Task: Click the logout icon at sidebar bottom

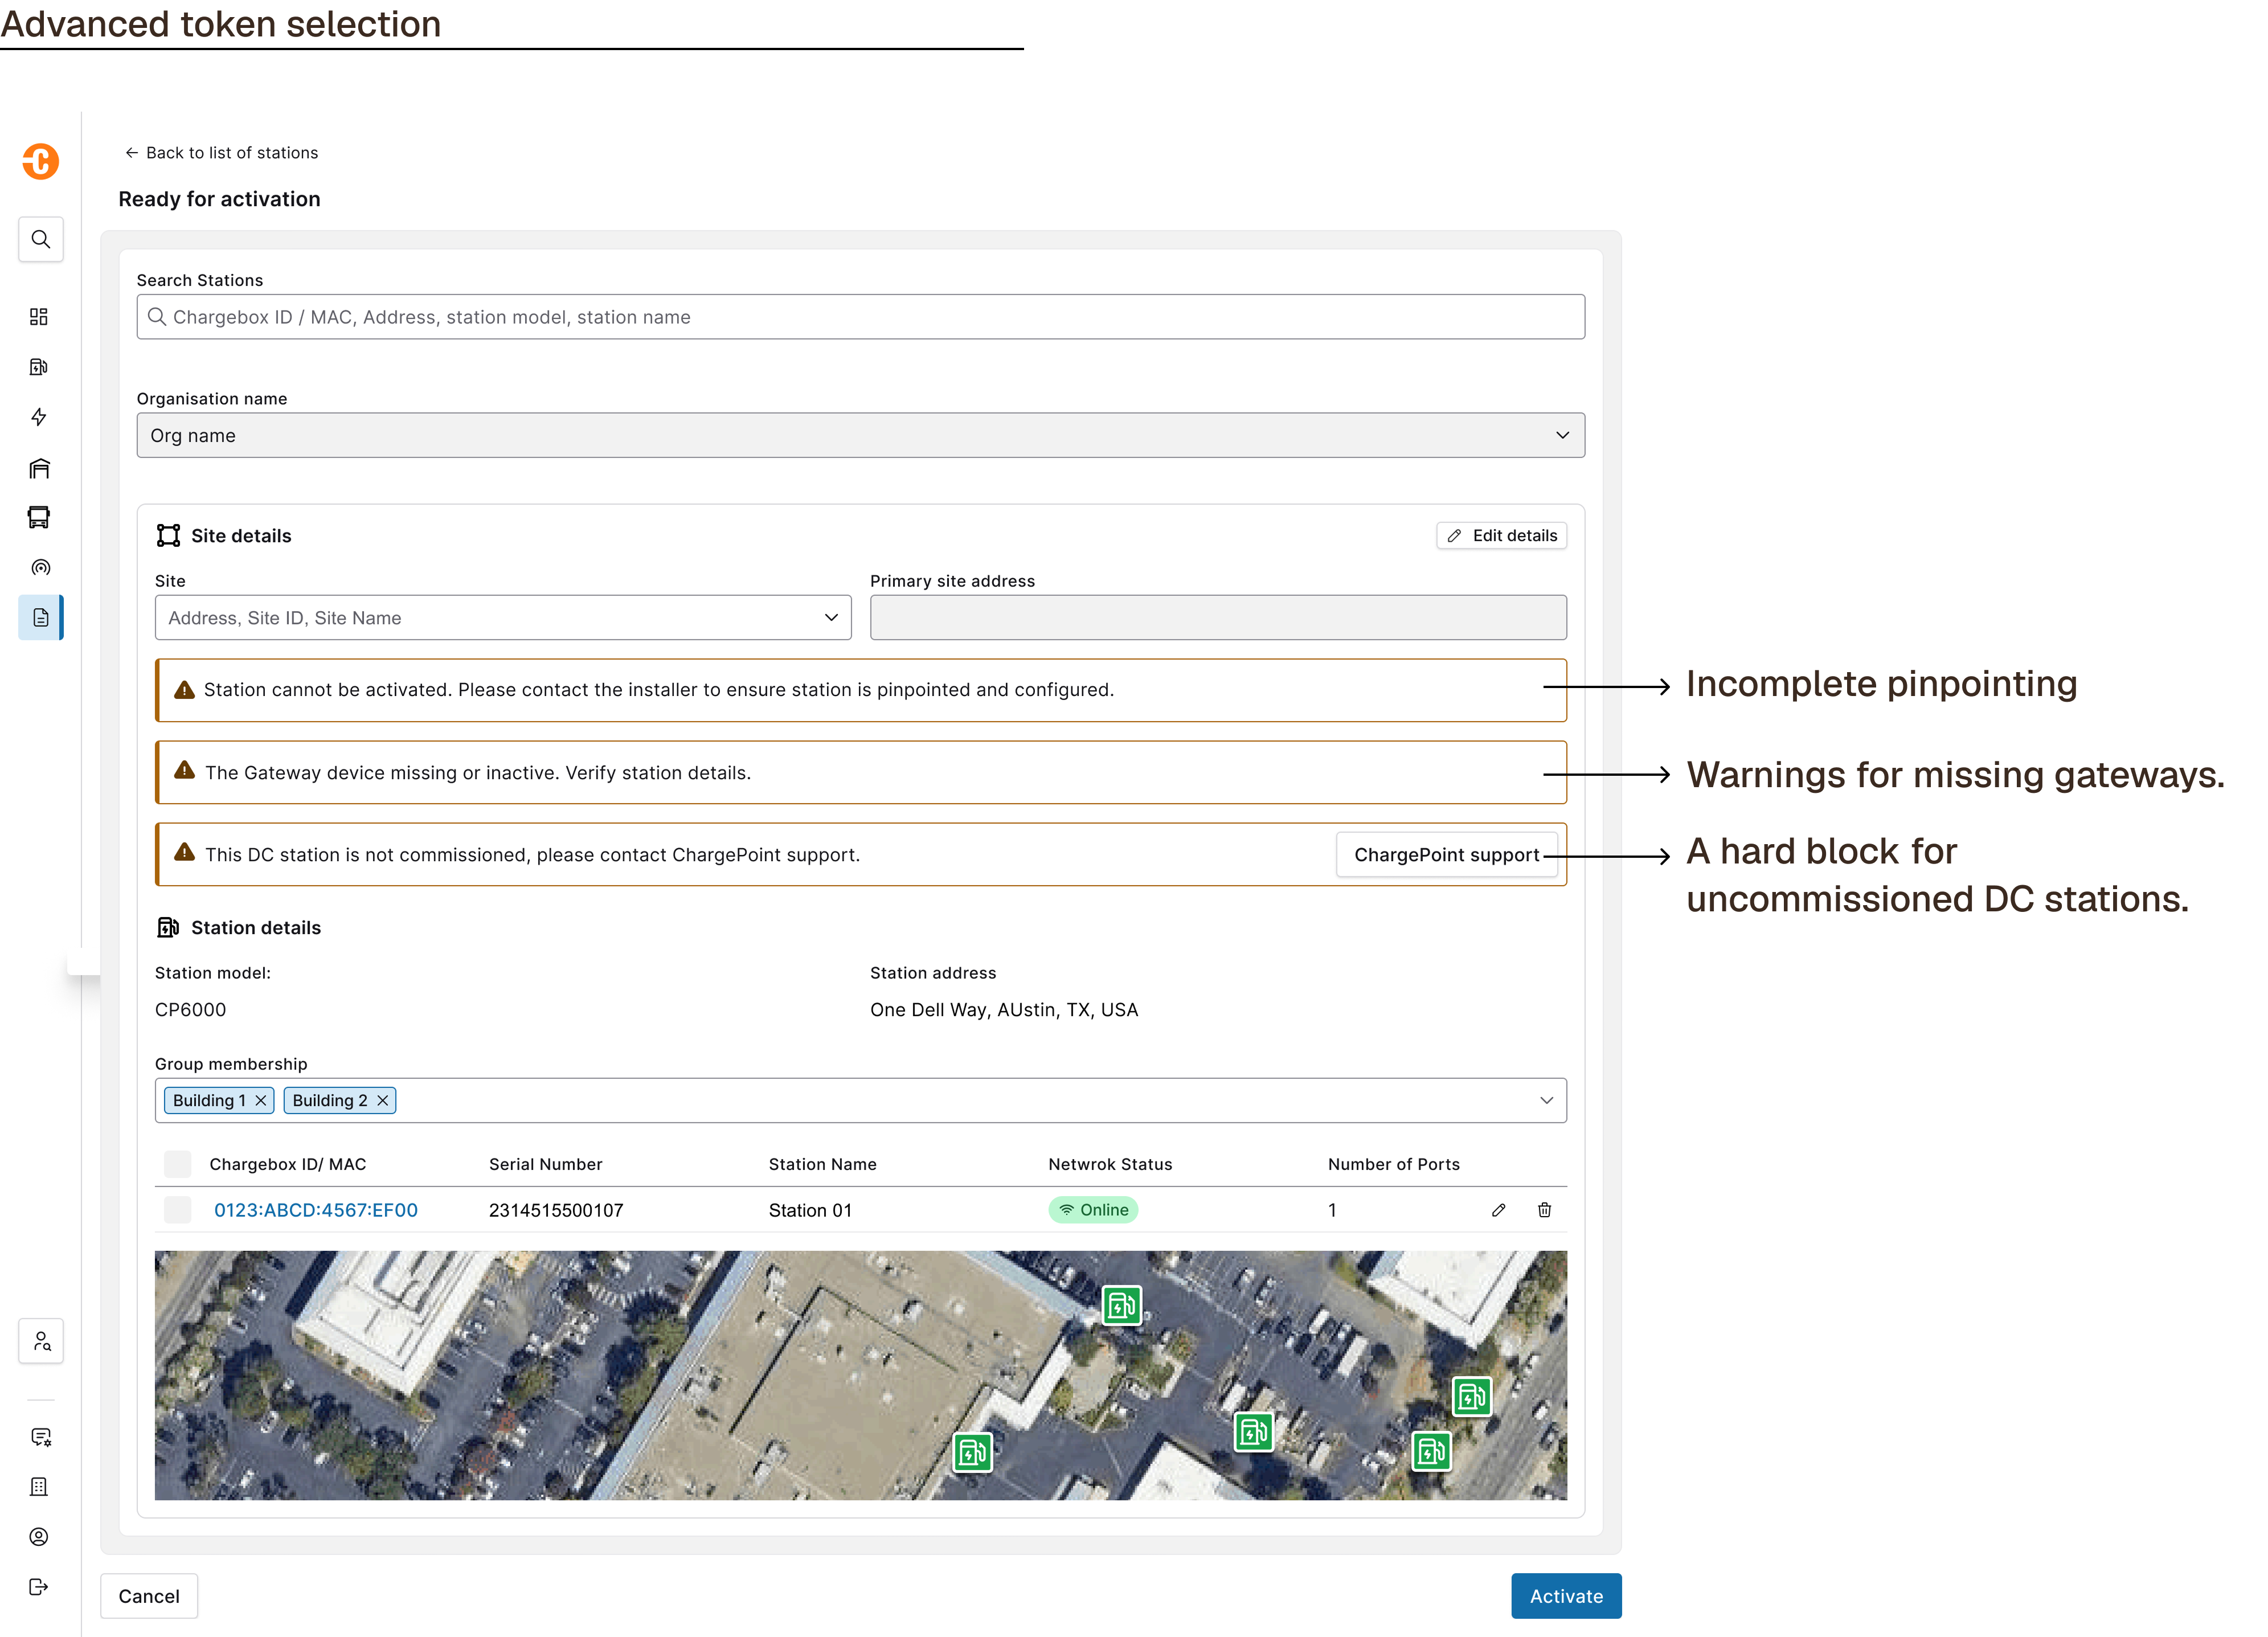Action: click(39, 1587)
